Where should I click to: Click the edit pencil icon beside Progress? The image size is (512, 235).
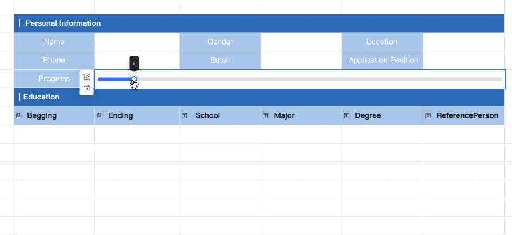(x=87, y=77)
